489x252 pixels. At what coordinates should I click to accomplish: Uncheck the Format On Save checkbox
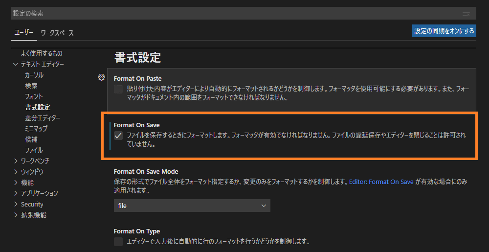(118, 136)
